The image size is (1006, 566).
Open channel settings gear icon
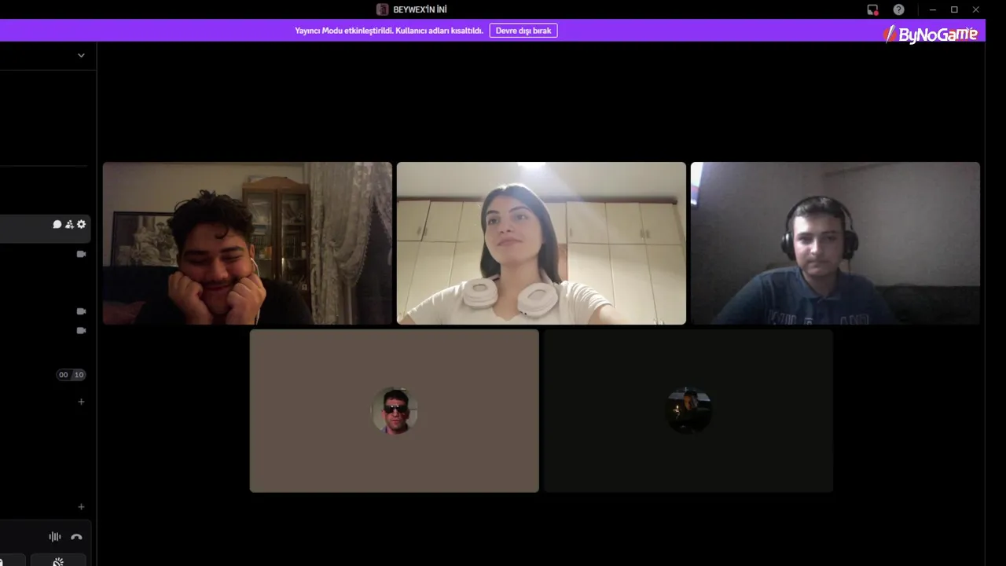pos(81,224)
